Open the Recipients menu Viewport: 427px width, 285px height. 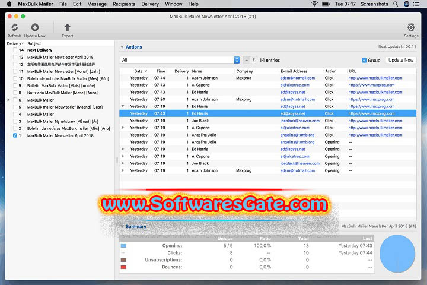pyautogui.click(x=124, y=4)
